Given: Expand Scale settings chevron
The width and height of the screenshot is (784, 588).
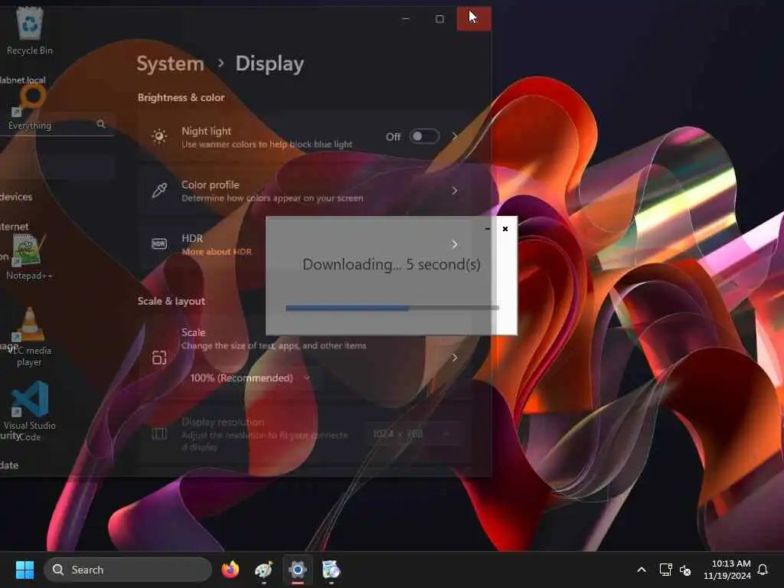Looking at the screenshot, I should [x=455, y=358].
